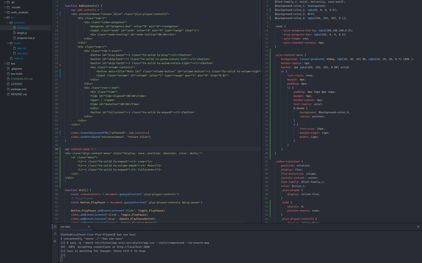Open package.json in the file tree
Viewport: 422px width, 263px height.
click(18, 89)
